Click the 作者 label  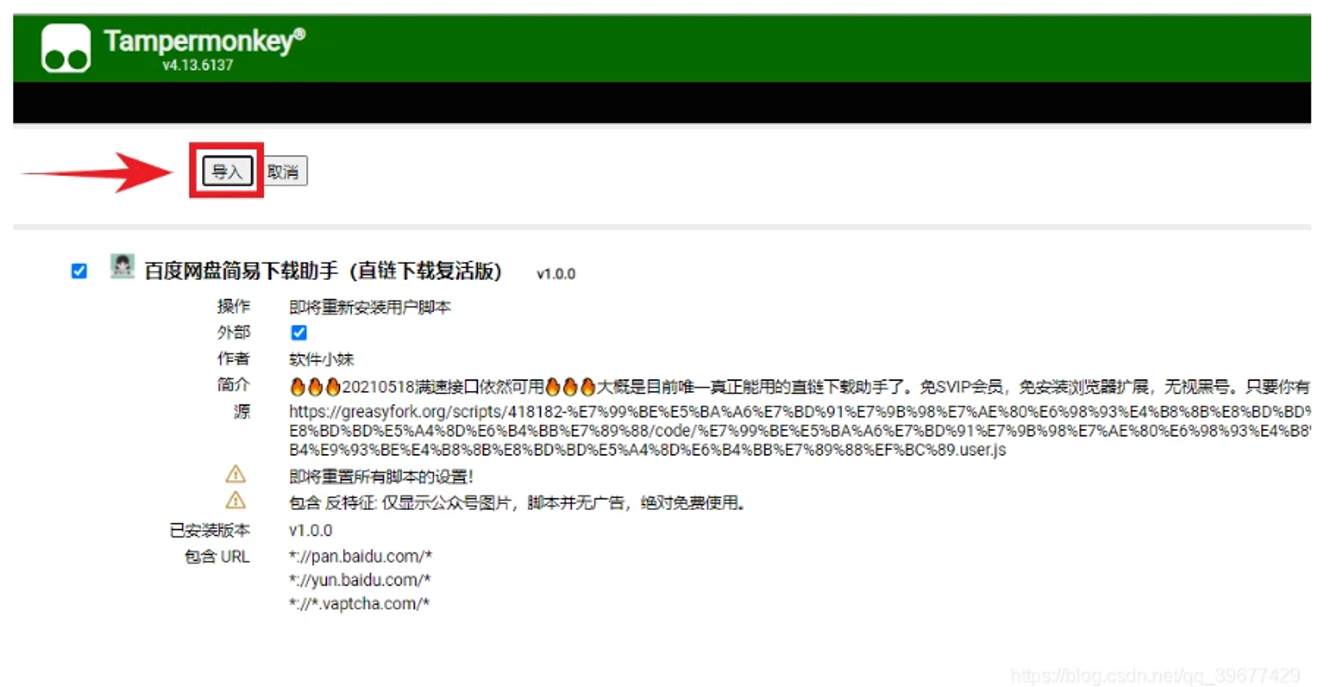(234, 359)
